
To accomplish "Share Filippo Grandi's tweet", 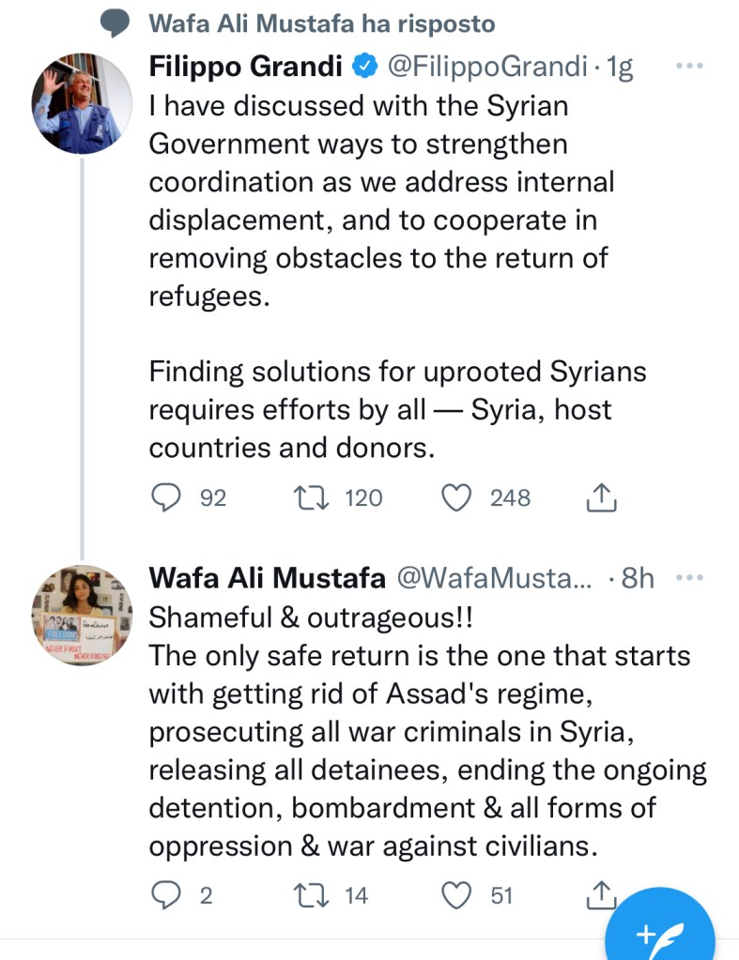I will click(x=601, y=498).
